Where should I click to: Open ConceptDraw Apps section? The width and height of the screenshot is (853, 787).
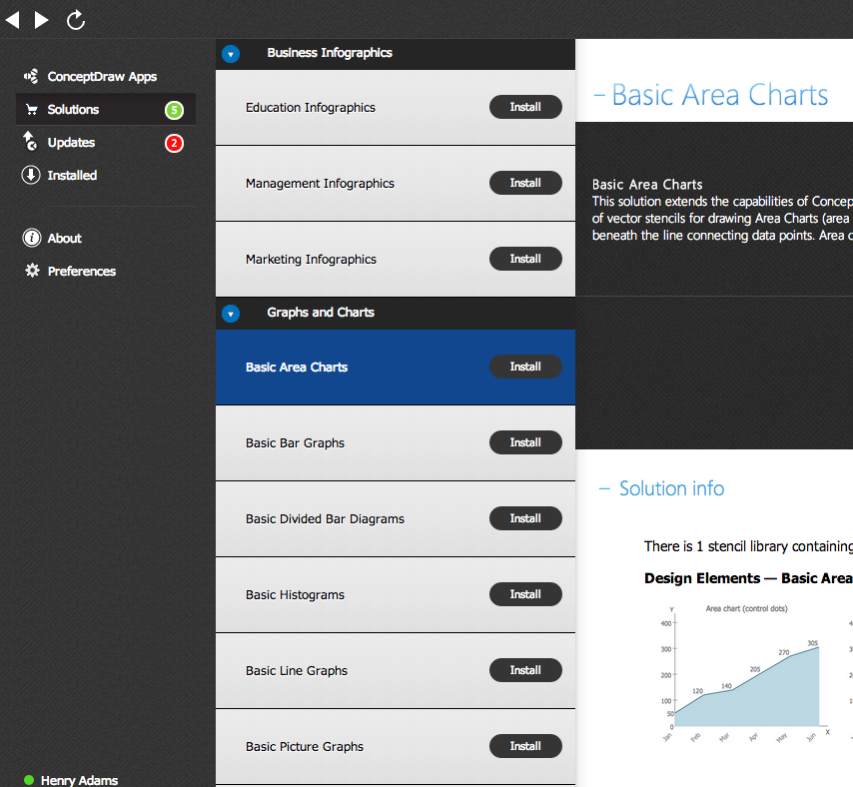tap(102, 76)
